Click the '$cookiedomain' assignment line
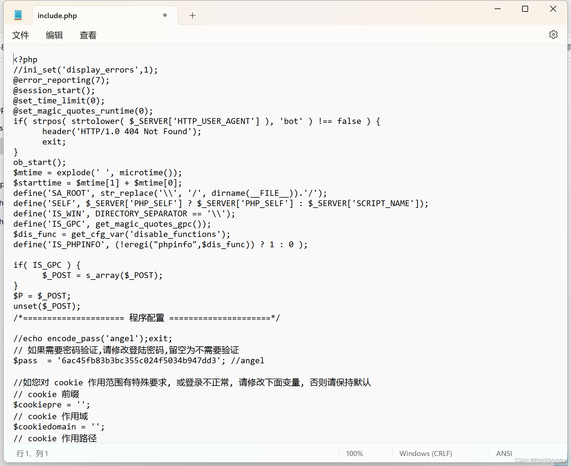 (59, 427)
